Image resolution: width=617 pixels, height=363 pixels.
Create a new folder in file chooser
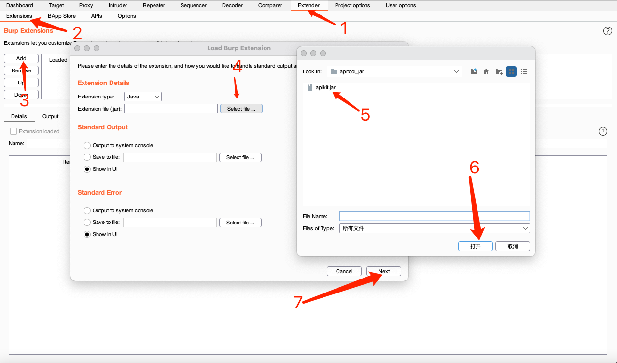tap(499, 71)
